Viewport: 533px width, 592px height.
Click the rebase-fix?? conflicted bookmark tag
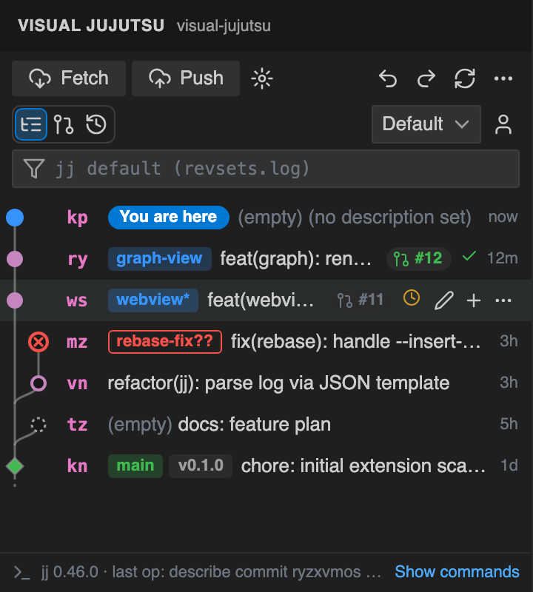(x=164, y=342)
